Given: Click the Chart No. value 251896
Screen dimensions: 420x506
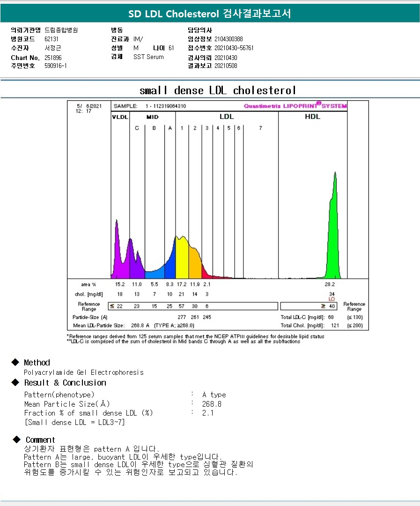Looking at the screenshot, I should coord(53,58).
